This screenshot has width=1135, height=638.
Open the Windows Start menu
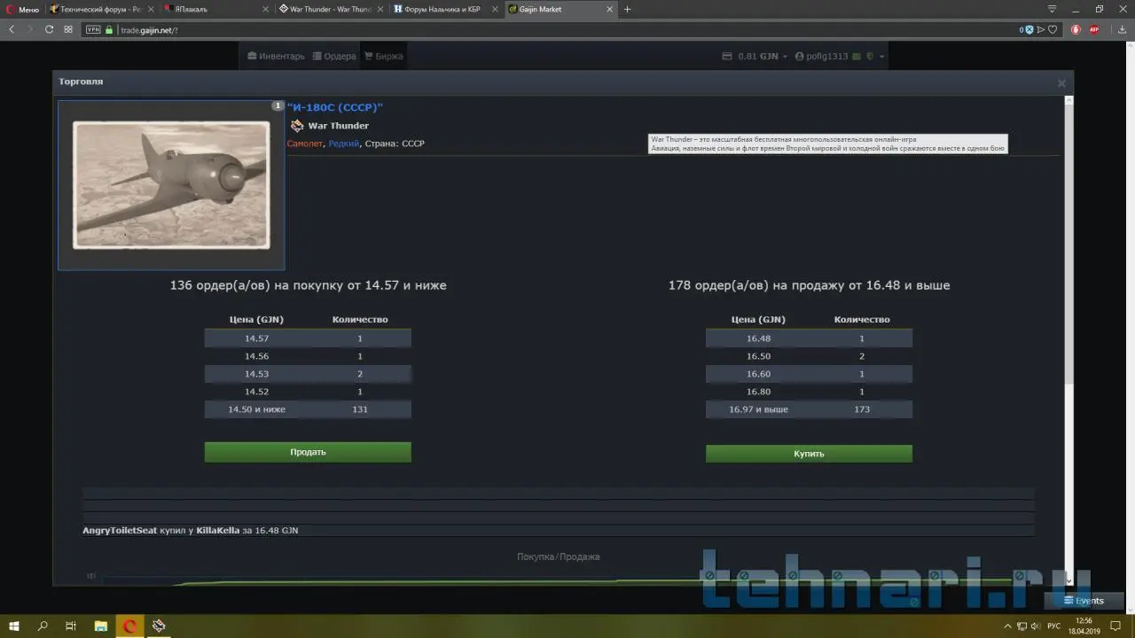coord(14,626)
